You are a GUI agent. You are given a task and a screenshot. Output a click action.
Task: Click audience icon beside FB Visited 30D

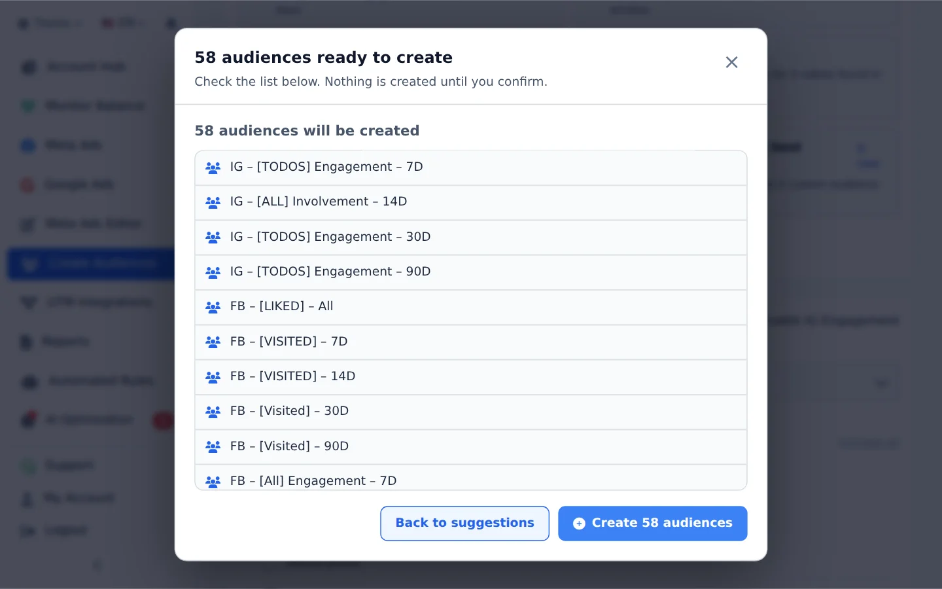click(213, 412)
